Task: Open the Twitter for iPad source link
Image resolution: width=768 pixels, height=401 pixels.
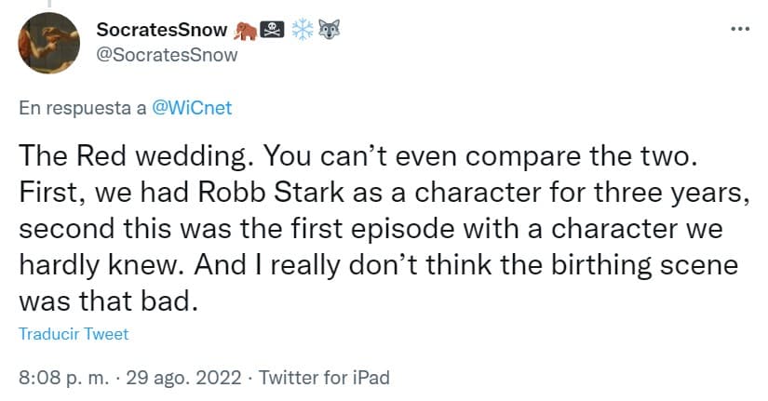Action: [324, 378]
